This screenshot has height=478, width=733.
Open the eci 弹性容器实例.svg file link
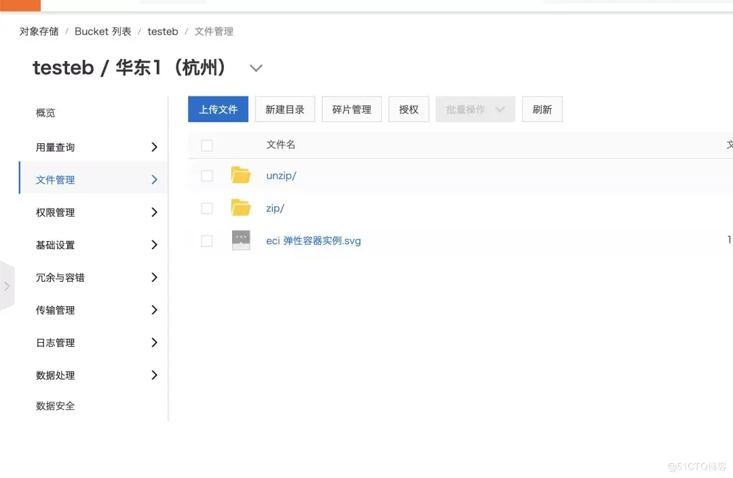(x=313, y=241)
